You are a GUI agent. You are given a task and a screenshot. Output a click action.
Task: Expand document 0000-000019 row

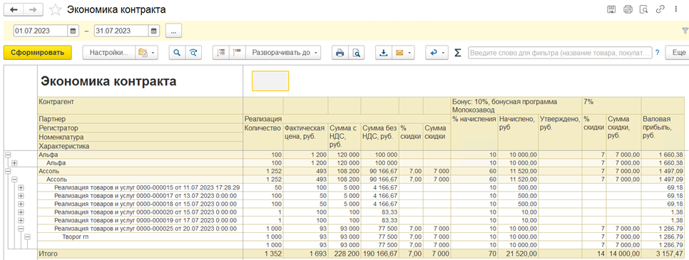point(21,221)
